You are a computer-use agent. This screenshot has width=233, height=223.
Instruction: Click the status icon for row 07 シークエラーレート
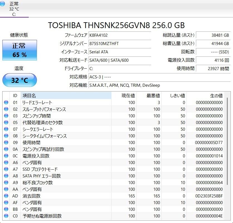click(x=6, y=129)
